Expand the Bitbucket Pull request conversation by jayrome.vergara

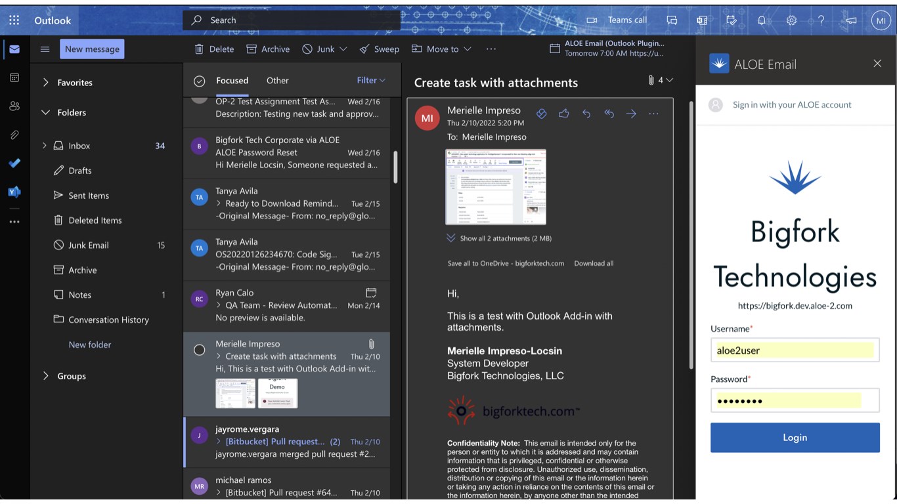(x=219, y=442)
